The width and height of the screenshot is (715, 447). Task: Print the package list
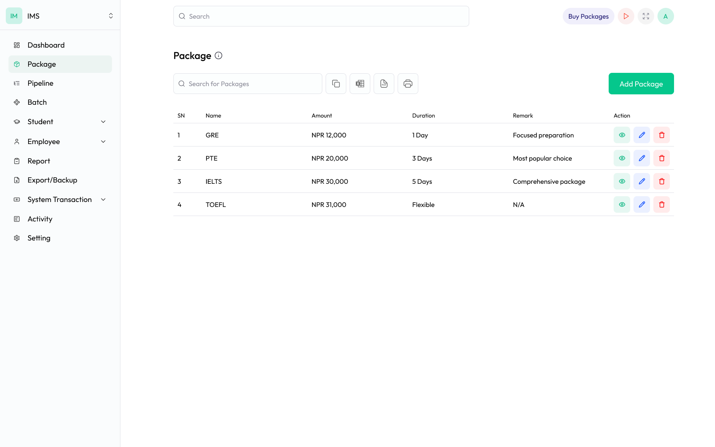coord(408,84)
